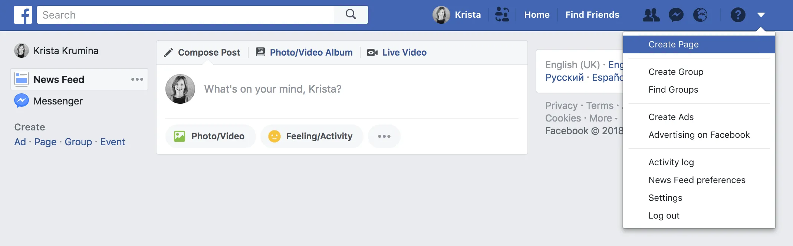Click the Feeling/Activity button
This screenshot has width=793, height=246.
(x=312, y=136)
